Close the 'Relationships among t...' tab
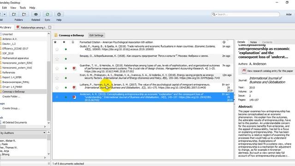This screenshot has height=166, width=295. (x=50, y=28)
